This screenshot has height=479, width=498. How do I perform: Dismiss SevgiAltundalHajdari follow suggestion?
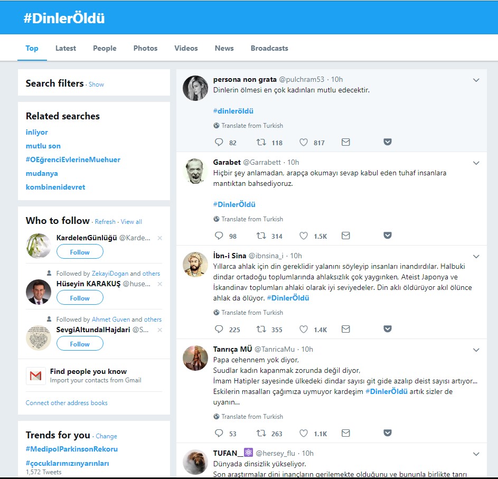tap(160, 330)
